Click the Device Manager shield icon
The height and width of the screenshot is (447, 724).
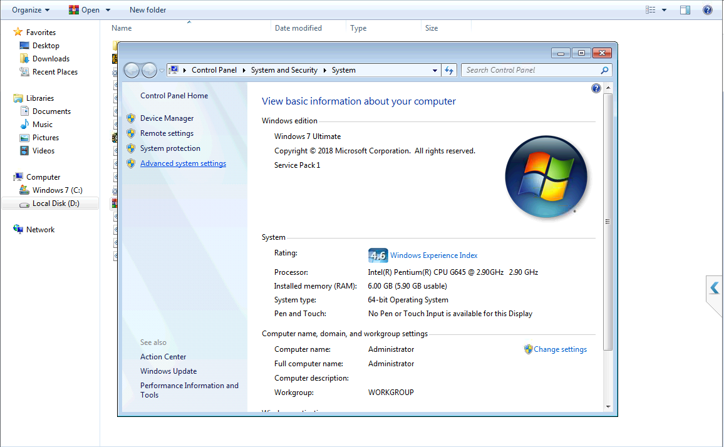coord(131,118)
